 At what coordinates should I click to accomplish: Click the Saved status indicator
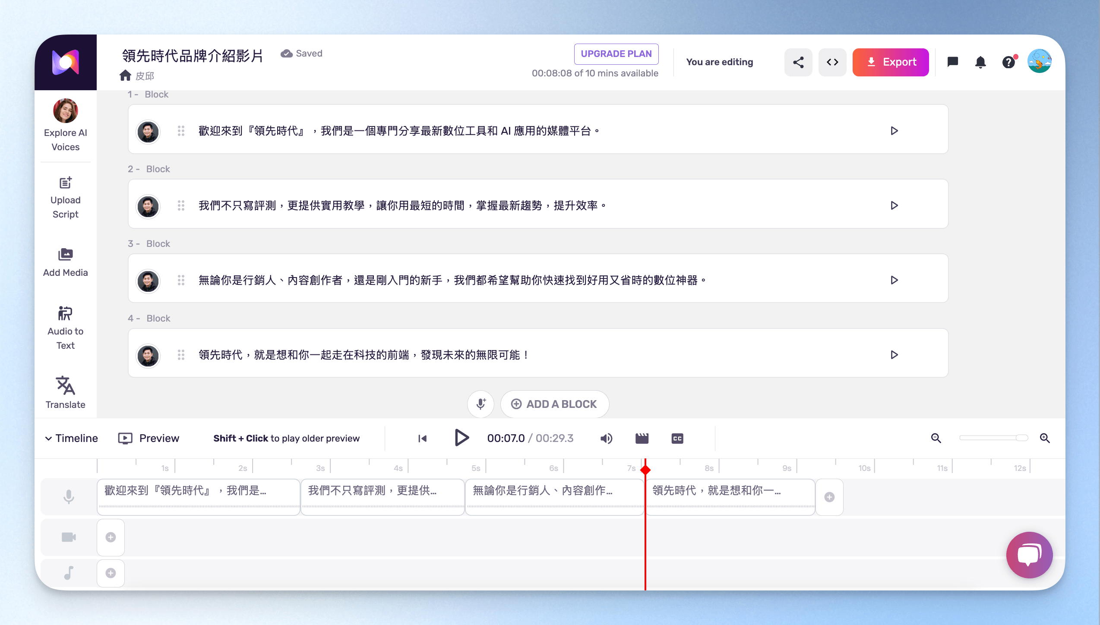click(x=301, y=54)
